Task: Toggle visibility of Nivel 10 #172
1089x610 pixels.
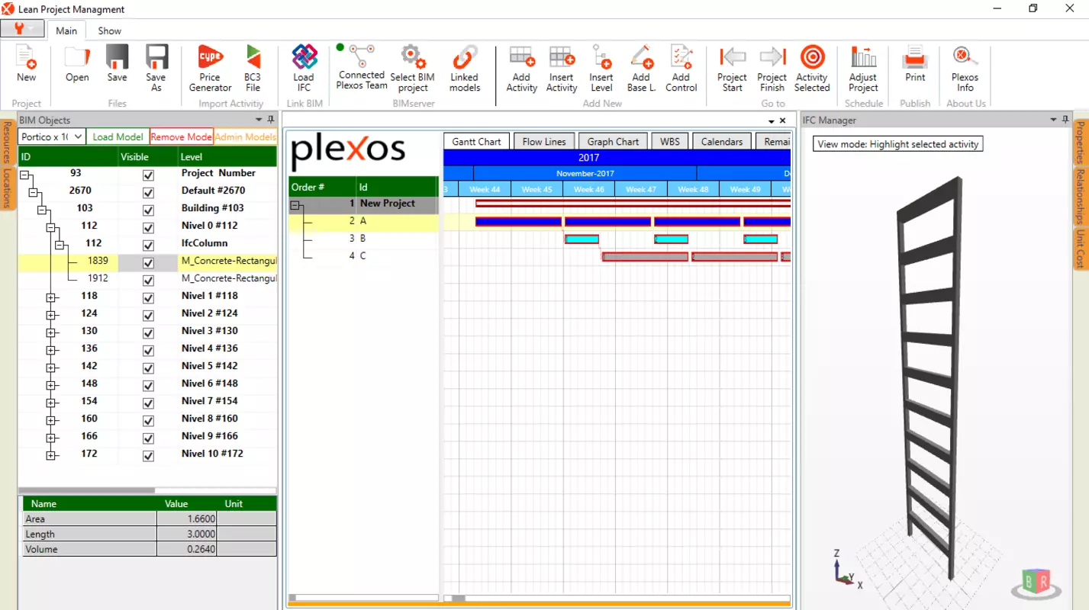Action: tap(148, 456)
